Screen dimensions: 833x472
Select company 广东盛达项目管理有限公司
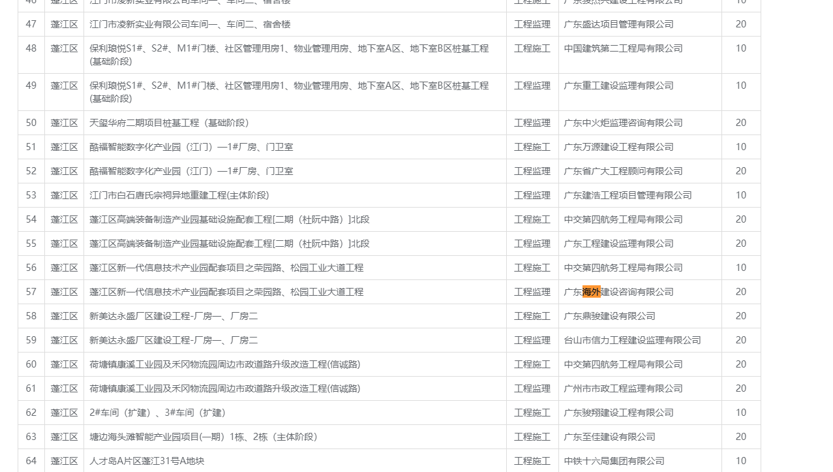click(618, 24)
